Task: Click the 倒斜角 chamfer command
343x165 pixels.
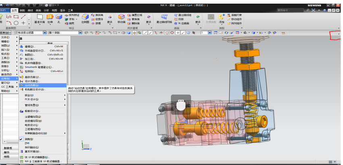Action: pyautogui.click(x=97, y=15)
